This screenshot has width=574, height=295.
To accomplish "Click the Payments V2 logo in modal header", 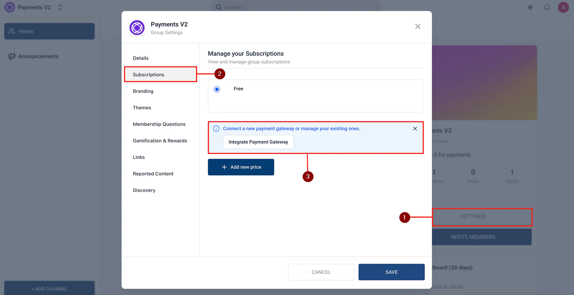I will 137,28.
